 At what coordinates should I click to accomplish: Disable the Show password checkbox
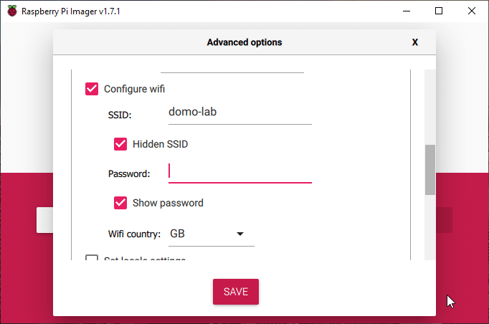120,203
